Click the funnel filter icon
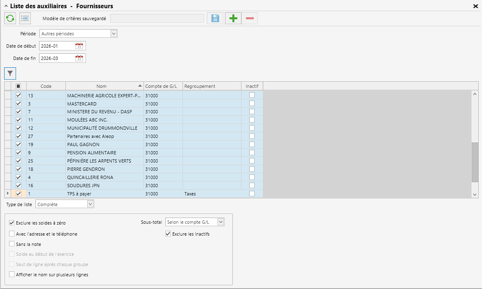The width and height of the screenshot is (482, 289). [x=10, y=73]
